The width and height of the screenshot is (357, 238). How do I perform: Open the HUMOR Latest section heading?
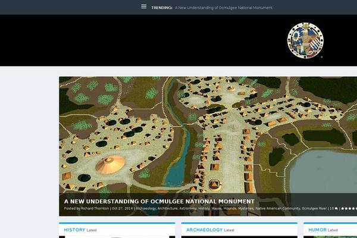tap(323, 230)
